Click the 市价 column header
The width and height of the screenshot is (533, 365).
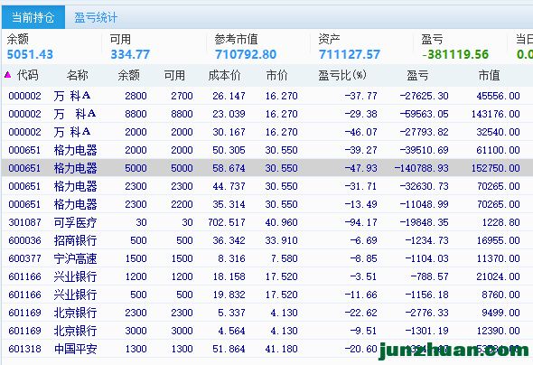click(x=276, y=75)
